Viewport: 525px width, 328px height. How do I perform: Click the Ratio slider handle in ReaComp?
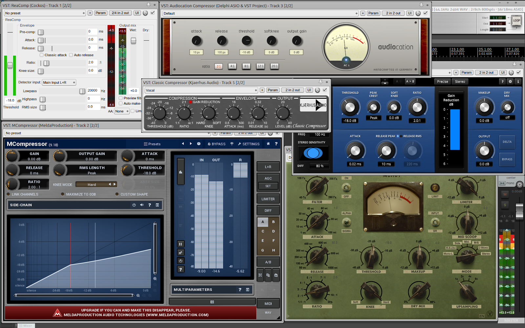(x=46, y=63)
